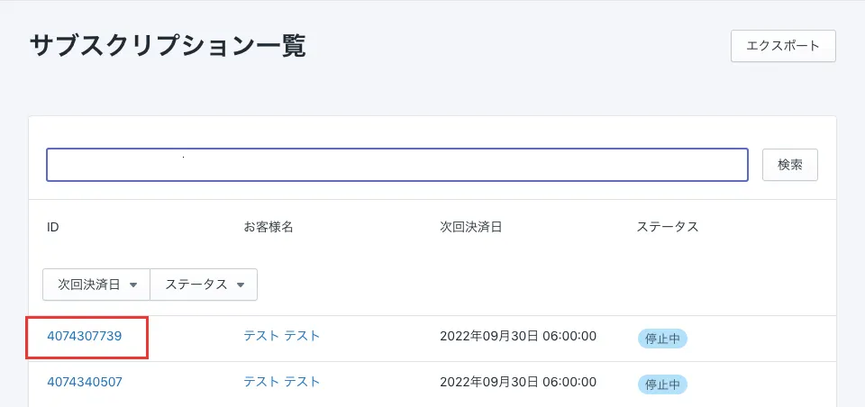Click the caret arrow on ステータス filter
The image size is (865, 407).
point(241,285)
